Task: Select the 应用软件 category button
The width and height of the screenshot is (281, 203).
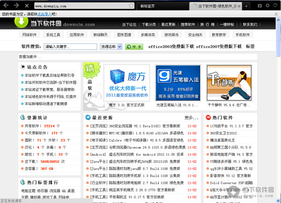Action: (x=77, y=35)
